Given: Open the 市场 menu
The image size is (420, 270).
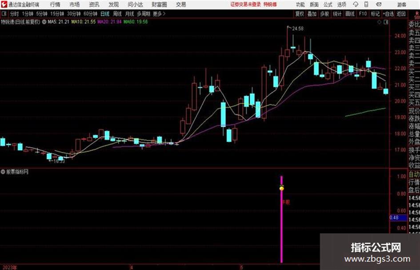Looking at the screenshot, I should (x=75, y=4).
